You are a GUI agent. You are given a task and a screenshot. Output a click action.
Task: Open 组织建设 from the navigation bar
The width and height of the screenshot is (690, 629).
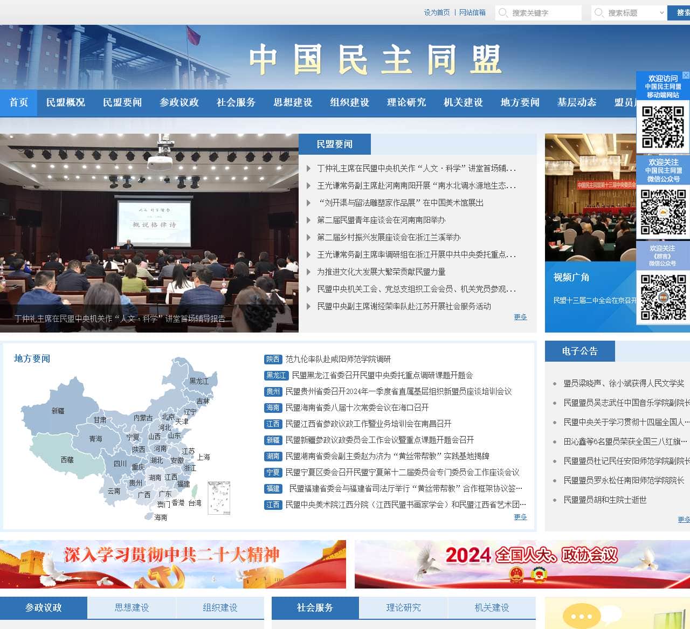(x=349, y=102)
